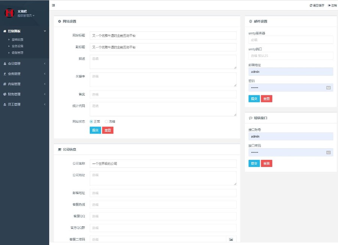
Task: Click the user avatar logo in sidebar
Action: click(x=9, y=13)
